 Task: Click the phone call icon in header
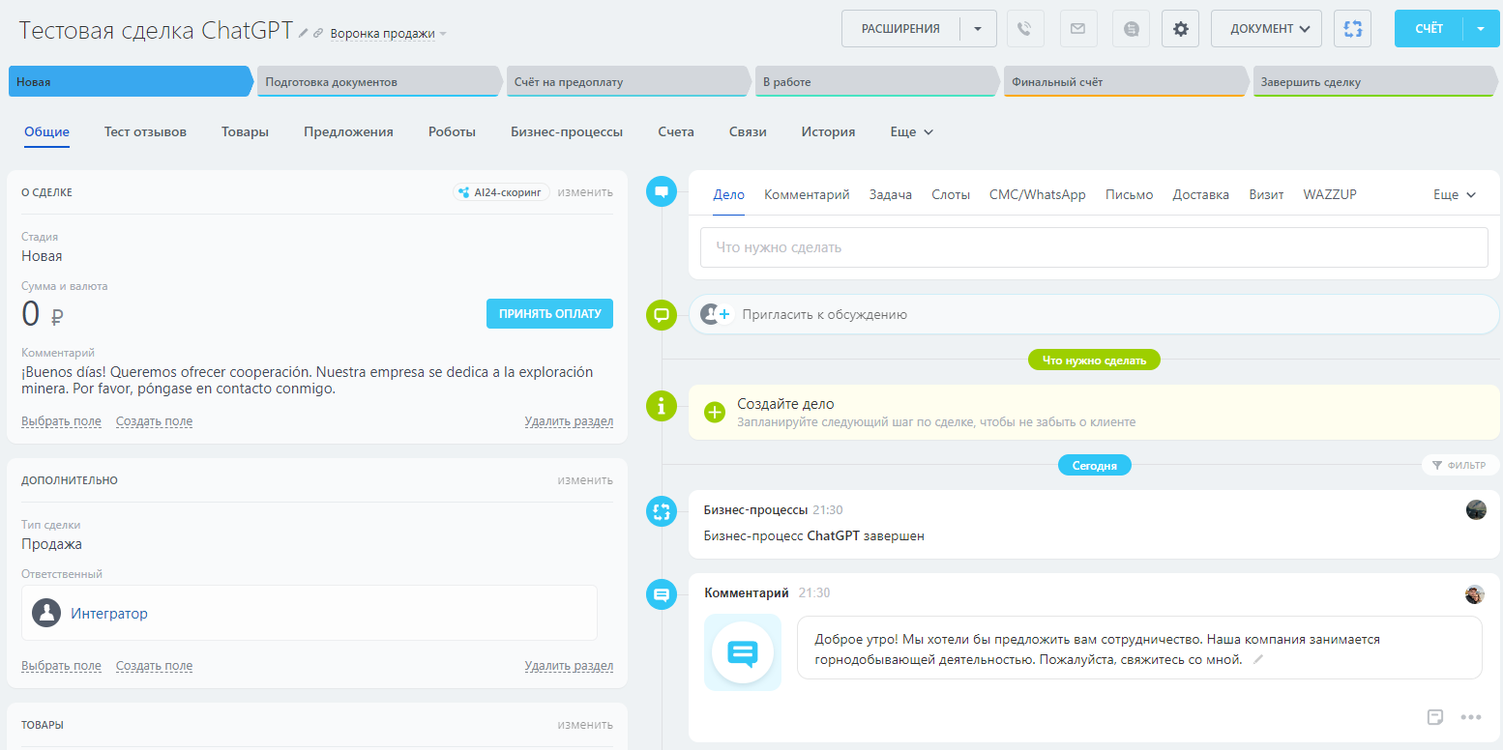click(1025, 29)
